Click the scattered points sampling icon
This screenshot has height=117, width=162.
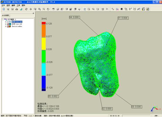[x=126, y=9]
